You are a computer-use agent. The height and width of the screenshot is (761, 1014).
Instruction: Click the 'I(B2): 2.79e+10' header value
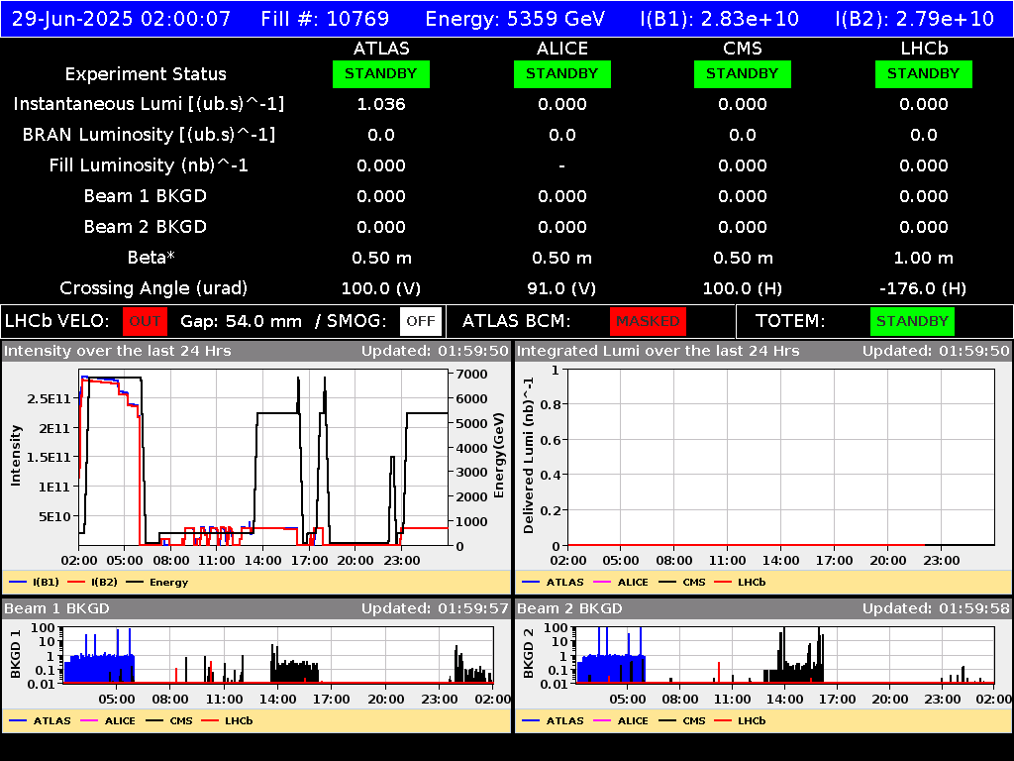[914, 18]
